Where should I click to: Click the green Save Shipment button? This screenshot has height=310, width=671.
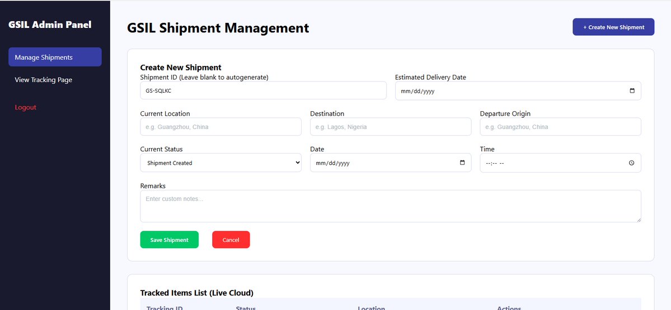pyautogui.click(x=170, y=240)
